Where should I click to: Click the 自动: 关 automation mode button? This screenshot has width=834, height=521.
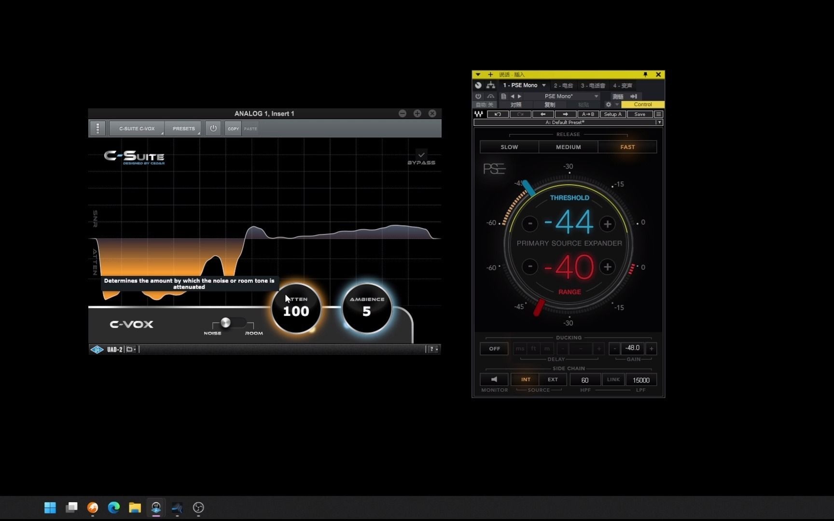(x=485, y=105)
